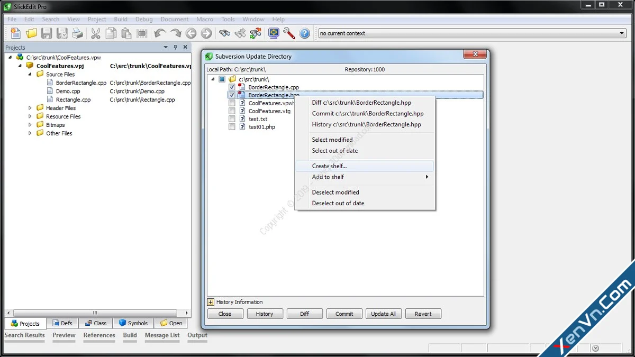Image resolution: width=635 pixels, height=357 pixels.
Task: Check the test.txt checkbox
Action: [x=232, y=119]
